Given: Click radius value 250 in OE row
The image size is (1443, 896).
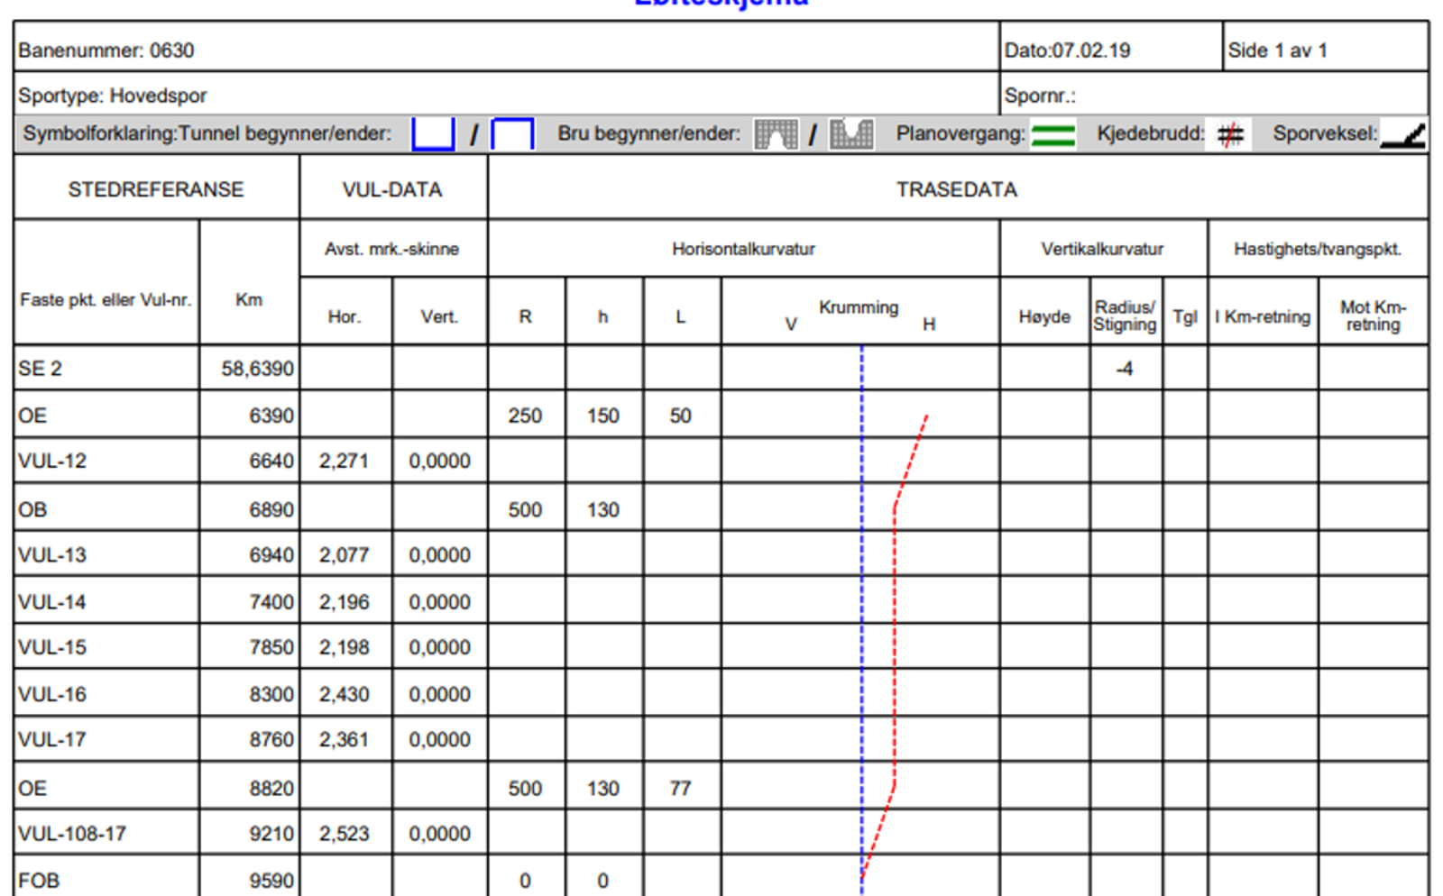Looking at the screenshot, I should tap(525, 416).
